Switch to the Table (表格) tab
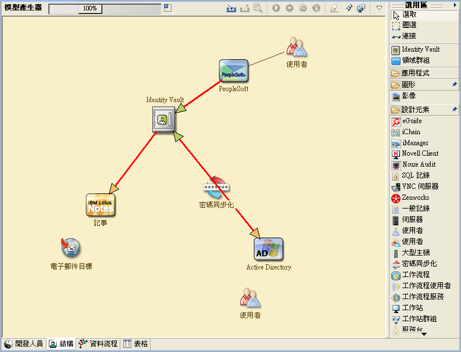461x352 pixels. click(x=135, y=344)
